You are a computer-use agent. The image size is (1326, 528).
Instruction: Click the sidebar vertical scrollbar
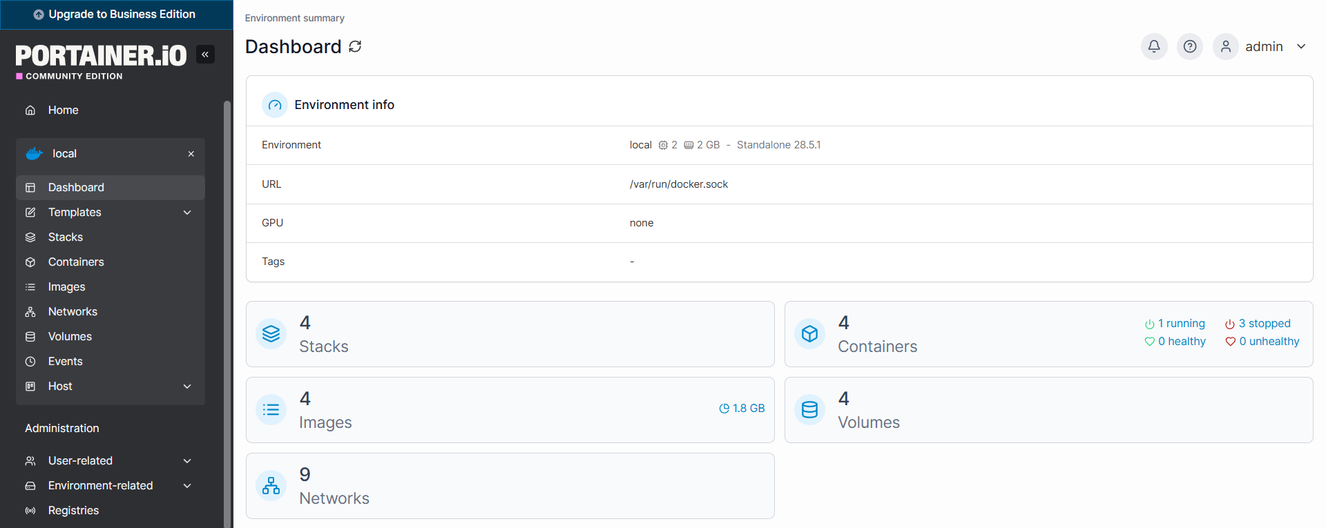[227, 314]
